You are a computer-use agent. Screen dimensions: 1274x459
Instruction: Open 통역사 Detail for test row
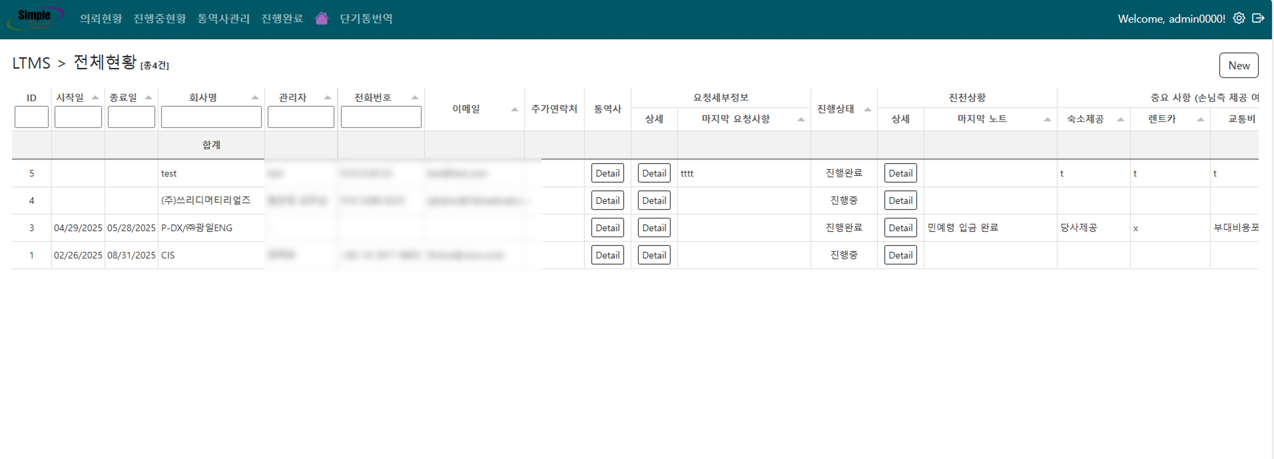(607, 173)
